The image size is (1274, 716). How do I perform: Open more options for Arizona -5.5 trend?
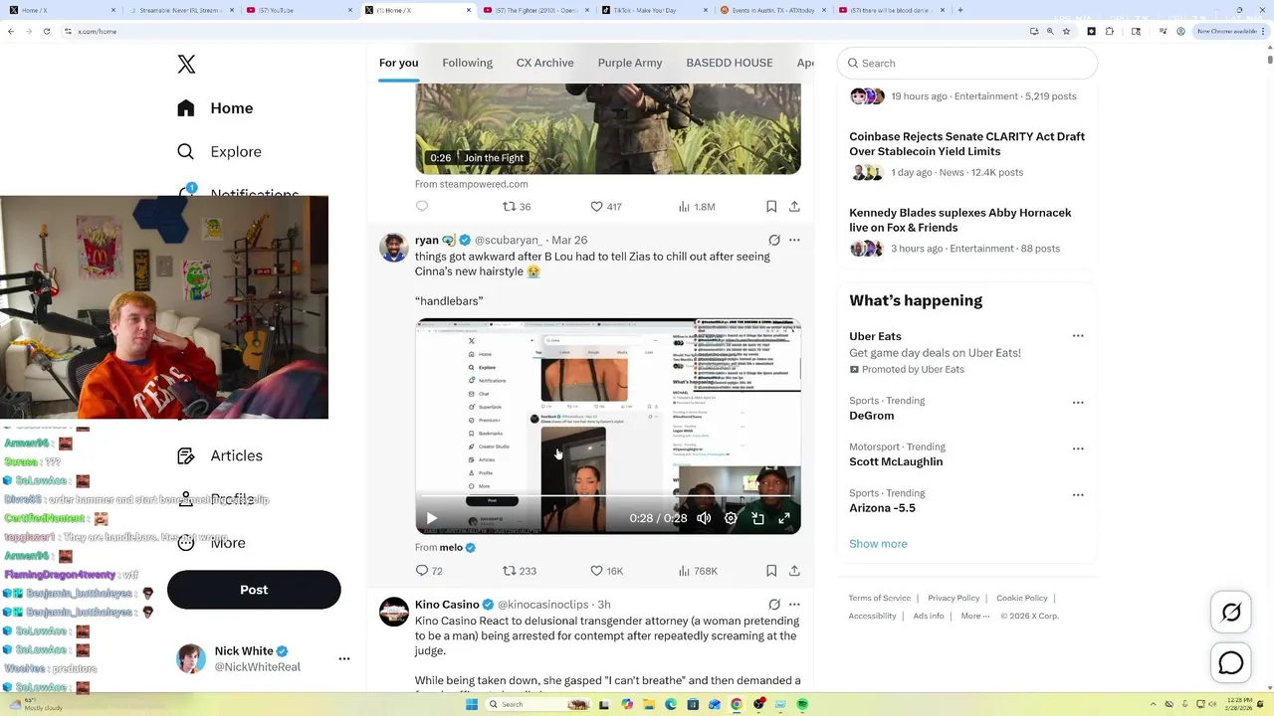tap(1078, 494)
